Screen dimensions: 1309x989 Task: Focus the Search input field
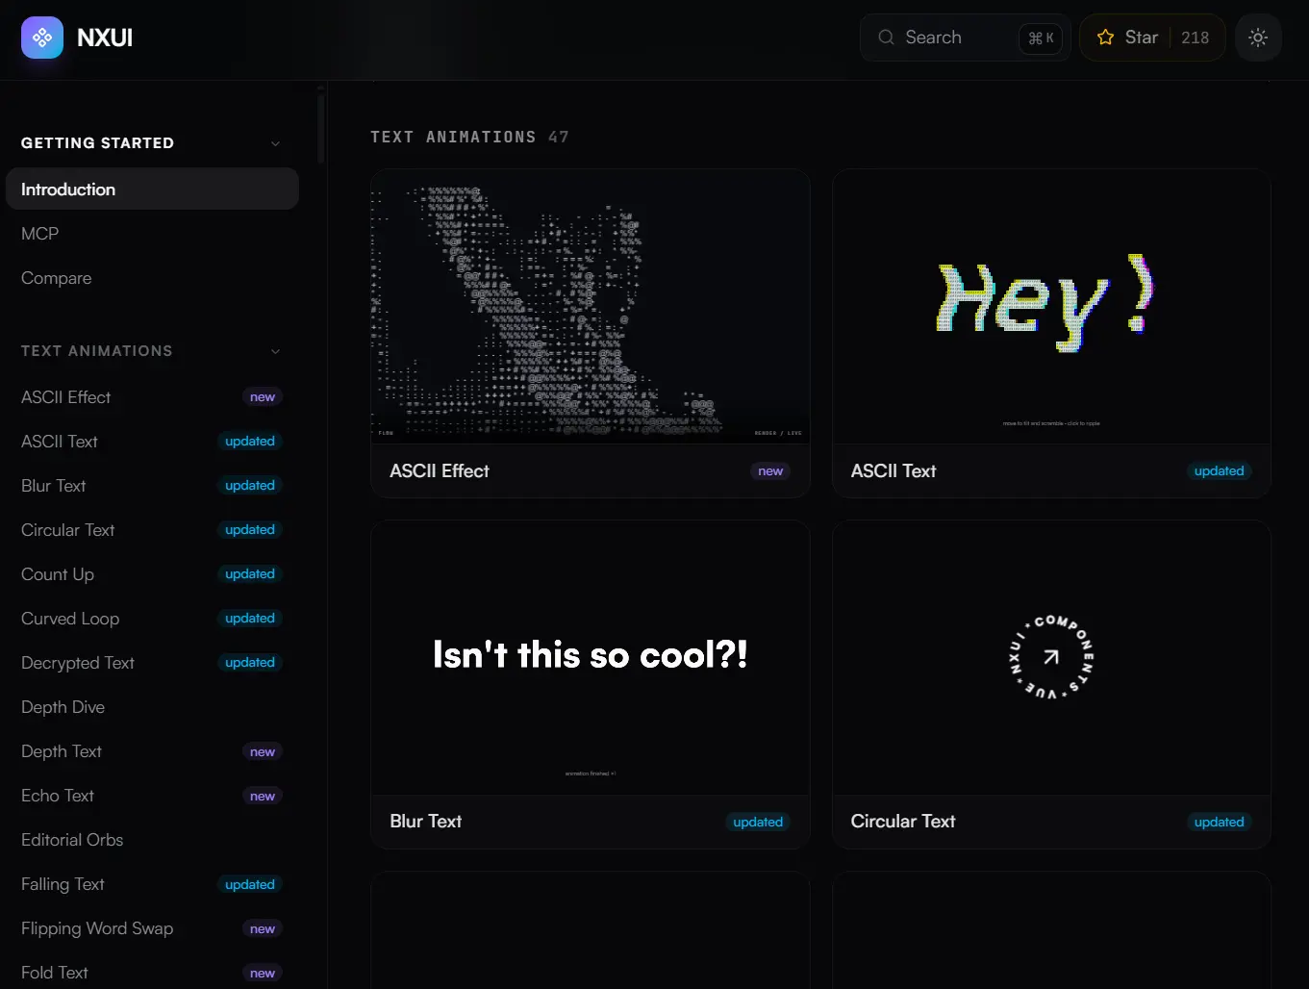point(965,38)
